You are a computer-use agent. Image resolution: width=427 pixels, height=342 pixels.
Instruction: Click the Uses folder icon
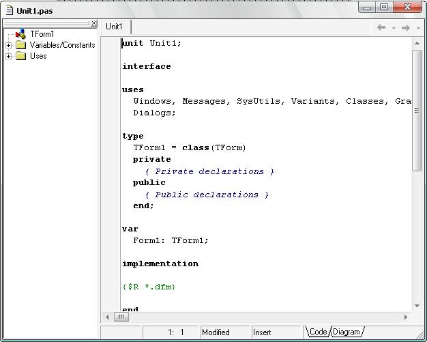(x=20, y=56)
